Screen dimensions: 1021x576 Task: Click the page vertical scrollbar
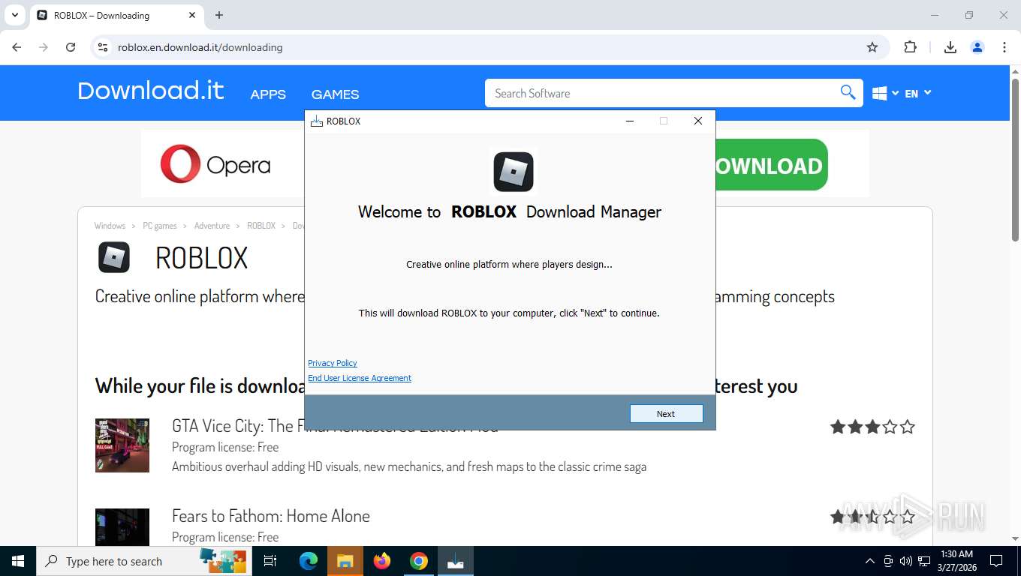[1015, 159]
